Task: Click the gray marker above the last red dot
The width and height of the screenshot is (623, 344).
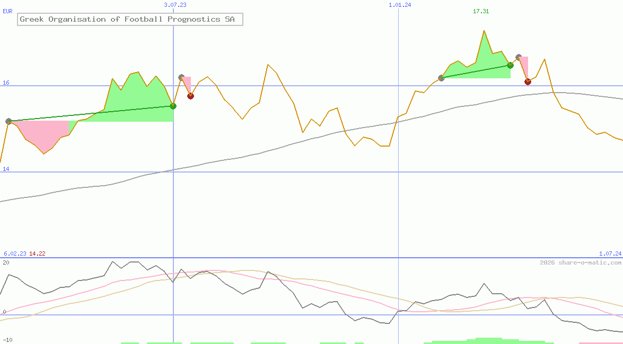Action: click(519, 57)
